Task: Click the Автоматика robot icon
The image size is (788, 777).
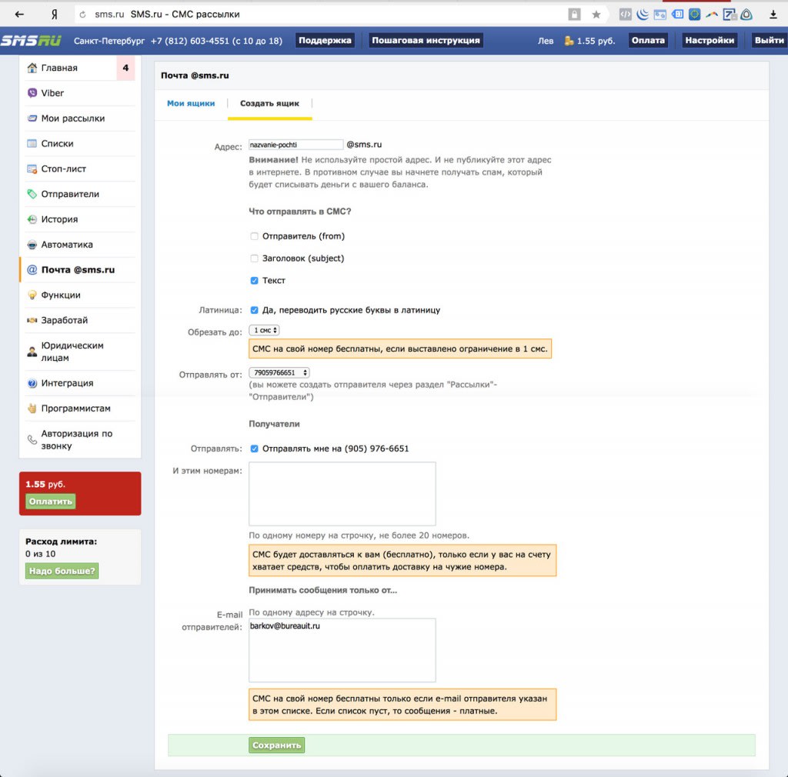Action: point(32,245)
